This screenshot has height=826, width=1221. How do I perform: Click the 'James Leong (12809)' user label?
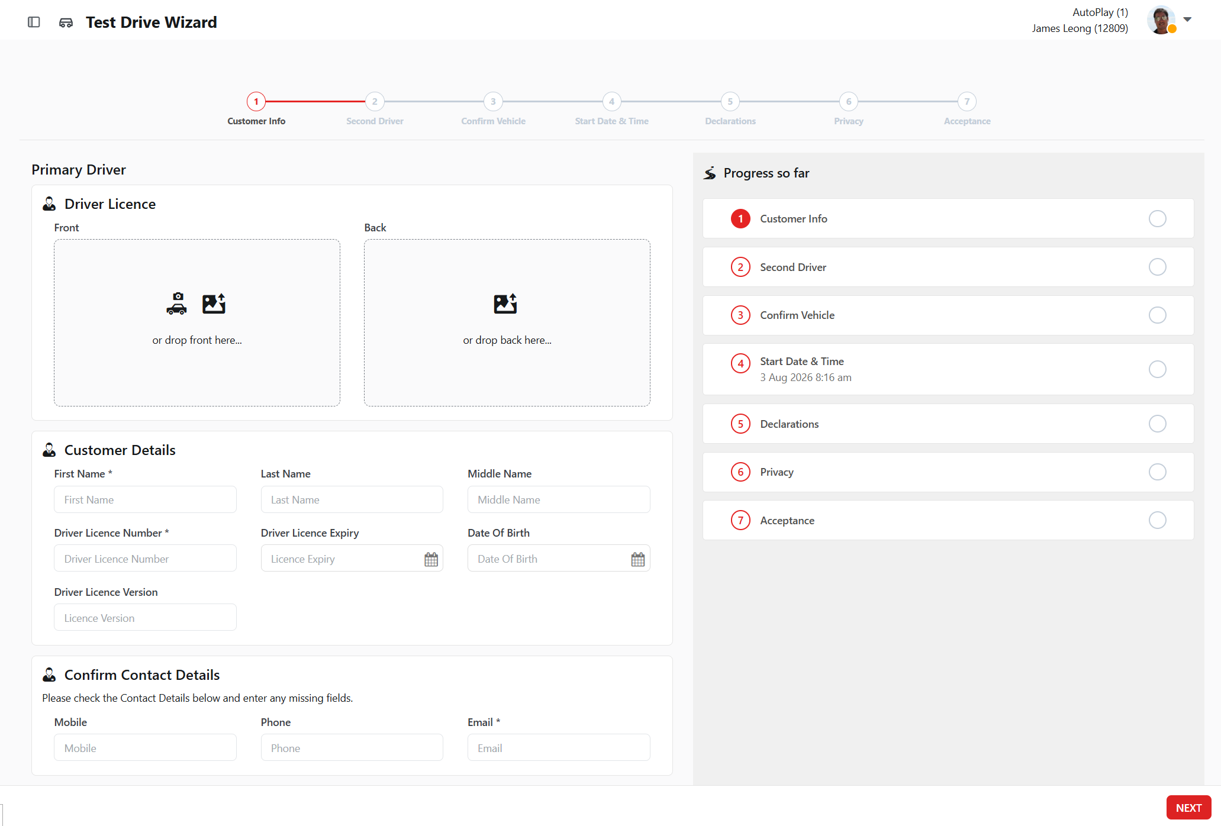click(1080, 28)
